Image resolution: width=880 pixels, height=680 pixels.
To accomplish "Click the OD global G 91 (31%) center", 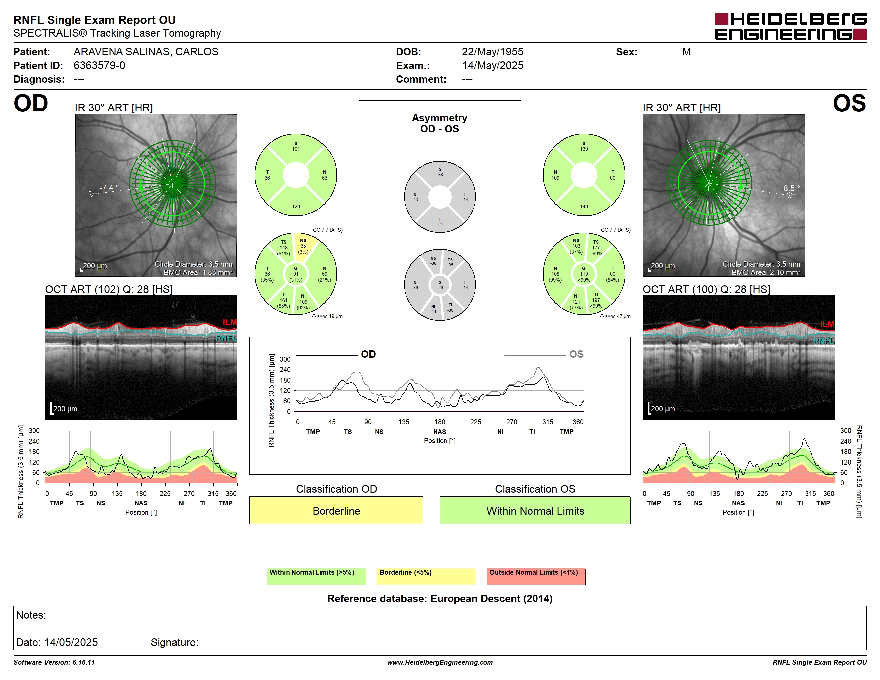I will click(x=296, y=274).
